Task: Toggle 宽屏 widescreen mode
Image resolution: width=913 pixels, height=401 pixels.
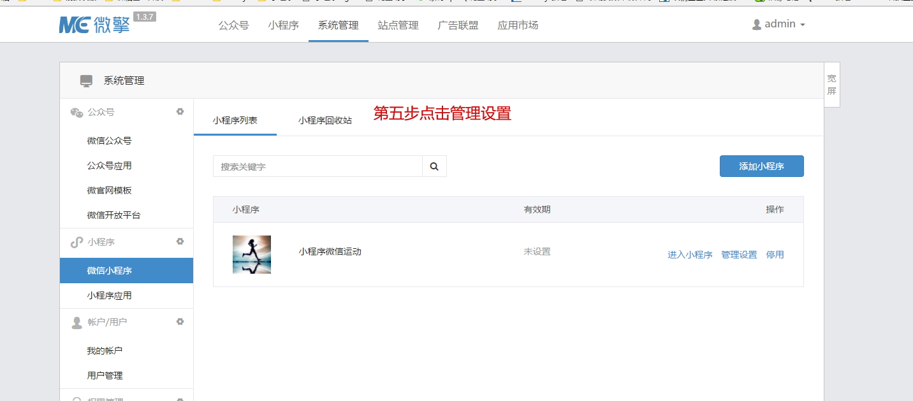Action: tap(831, 85)
